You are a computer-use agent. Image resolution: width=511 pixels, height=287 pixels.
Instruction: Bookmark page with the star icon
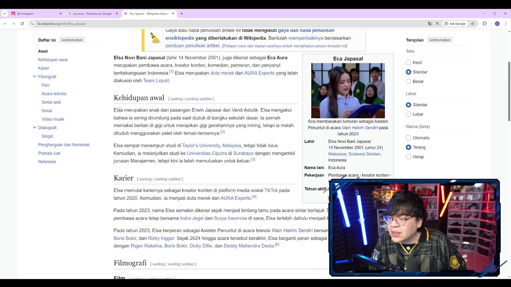(473, 24)
